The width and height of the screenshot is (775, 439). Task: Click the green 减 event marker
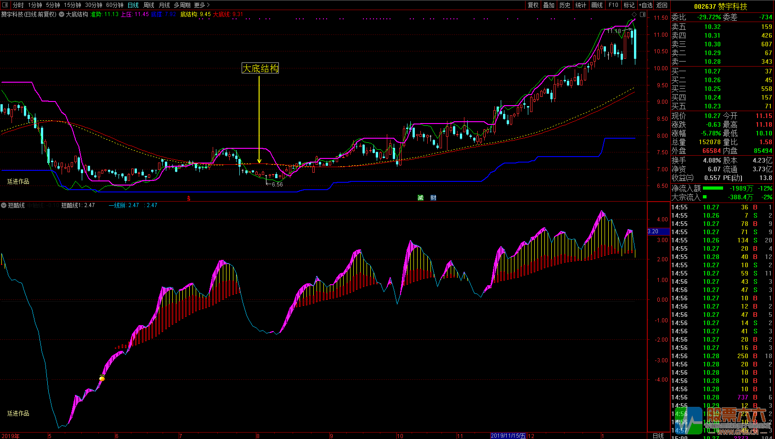pyautogui.click(x=420, y=198)
